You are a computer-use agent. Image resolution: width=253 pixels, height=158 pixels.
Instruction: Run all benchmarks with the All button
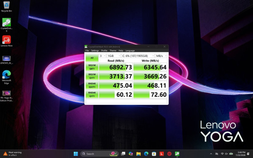click(92, 58)
